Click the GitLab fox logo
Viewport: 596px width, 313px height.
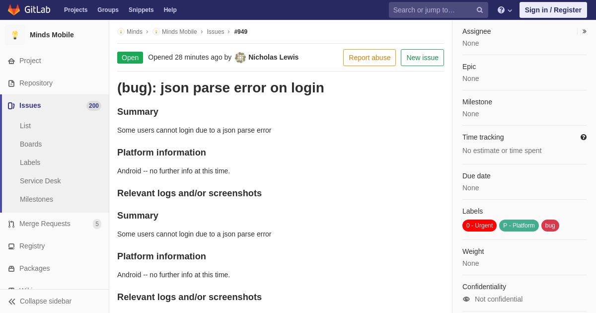[14, 10]
